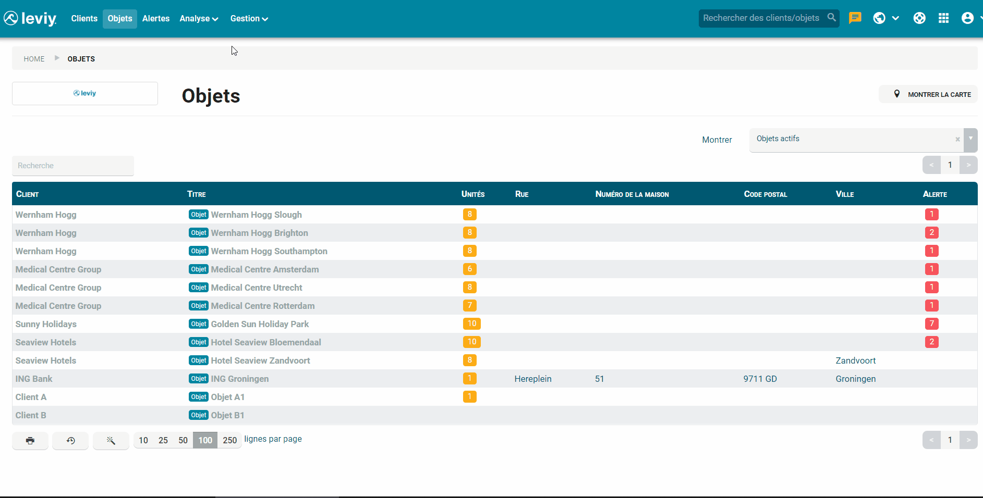Screen dimensions: 983x498
Task: Go to the Clients tab
Action: coord(84,19)
